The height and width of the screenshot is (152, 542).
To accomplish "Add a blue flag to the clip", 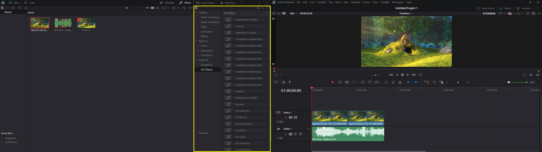I will (408, 82).
